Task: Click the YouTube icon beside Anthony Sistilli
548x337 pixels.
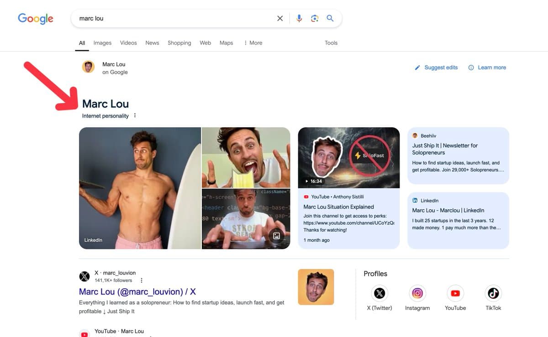Action: [306, 197]
